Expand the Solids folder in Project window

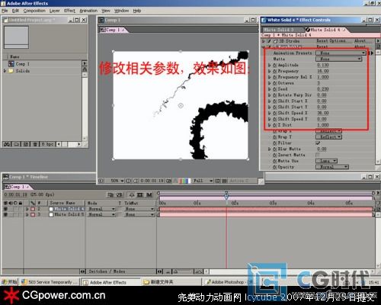(5, 71)
